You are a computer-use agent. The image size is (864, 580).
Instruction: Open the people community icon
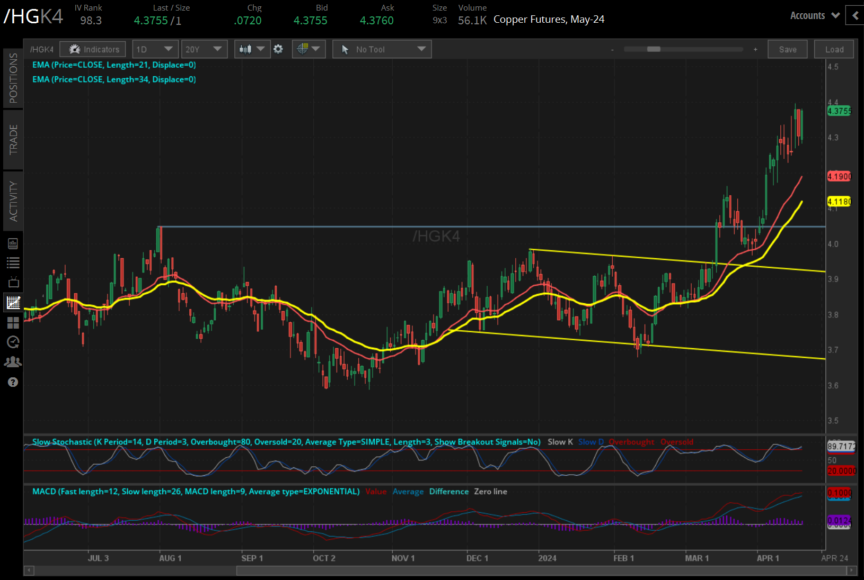pos(13,362)
